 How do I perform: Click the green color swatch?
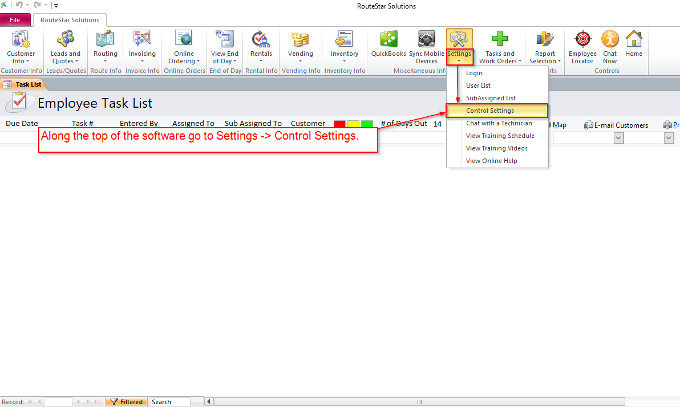(x=367, y=124)
